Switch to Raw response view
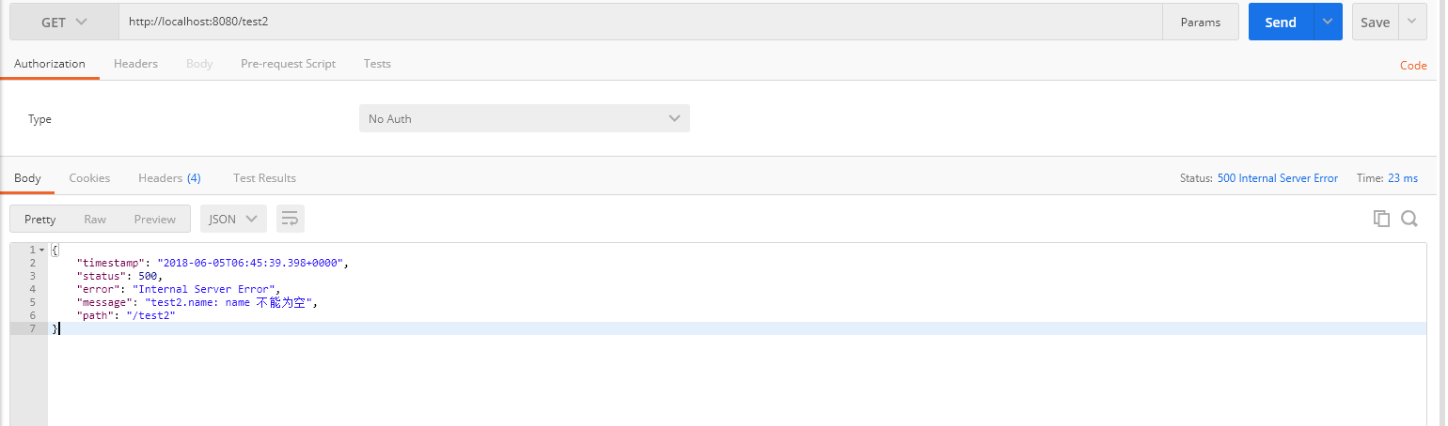 tap(95, 219)
